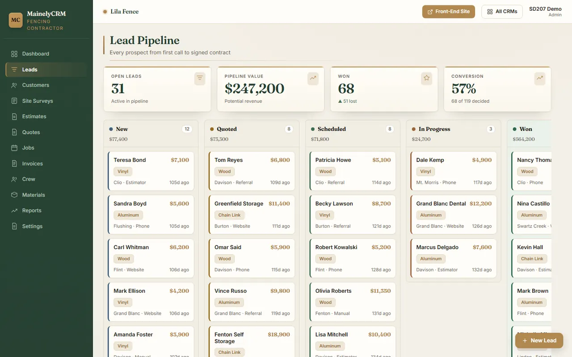Open the Greenfield Storage lead card
The image size is (572, 357).
(x=252, y=215)
